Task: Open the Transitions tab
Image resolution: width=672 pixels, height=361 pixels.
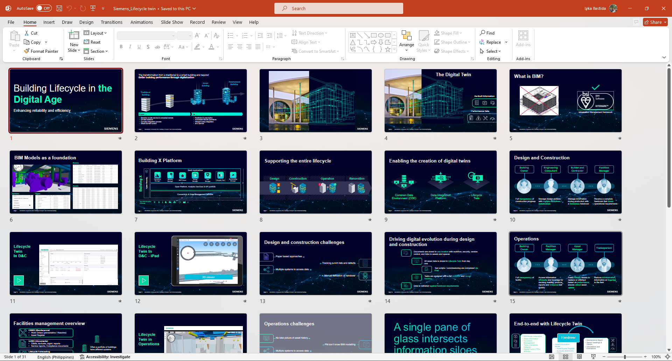Action: [x=111, y=22]
